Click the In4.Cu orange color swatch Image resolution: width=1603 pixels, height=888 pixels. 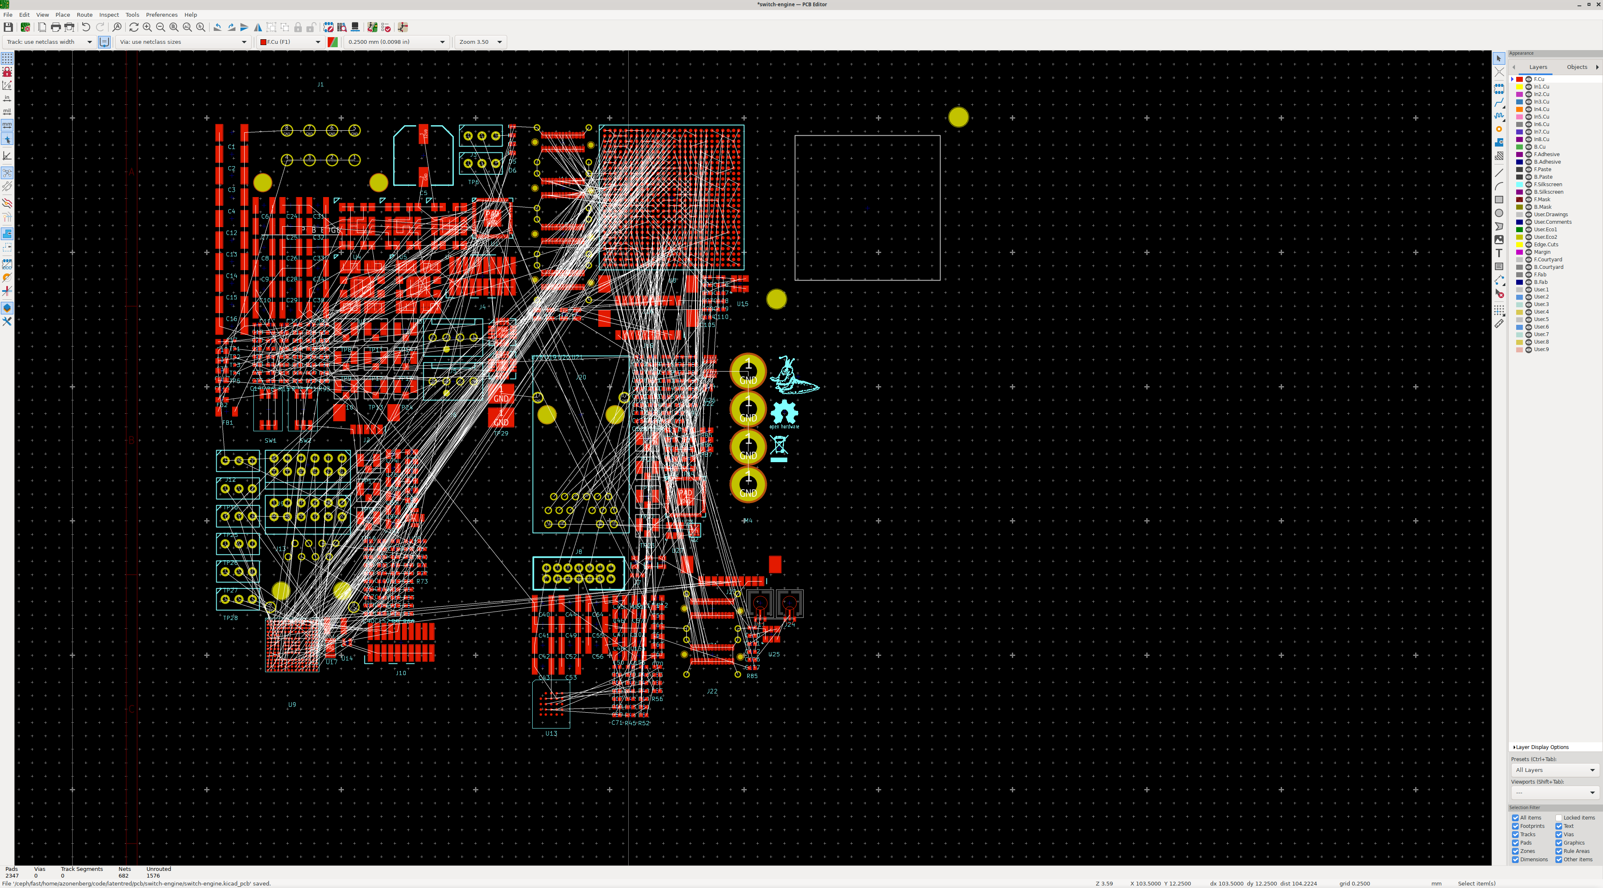coord(1520,109)
